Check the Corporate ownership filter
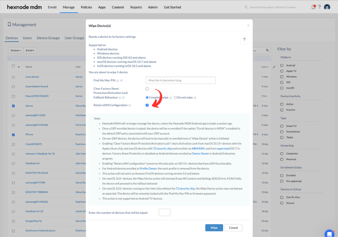The width and height of the screenshot is (338, 237). pos(282,153)
